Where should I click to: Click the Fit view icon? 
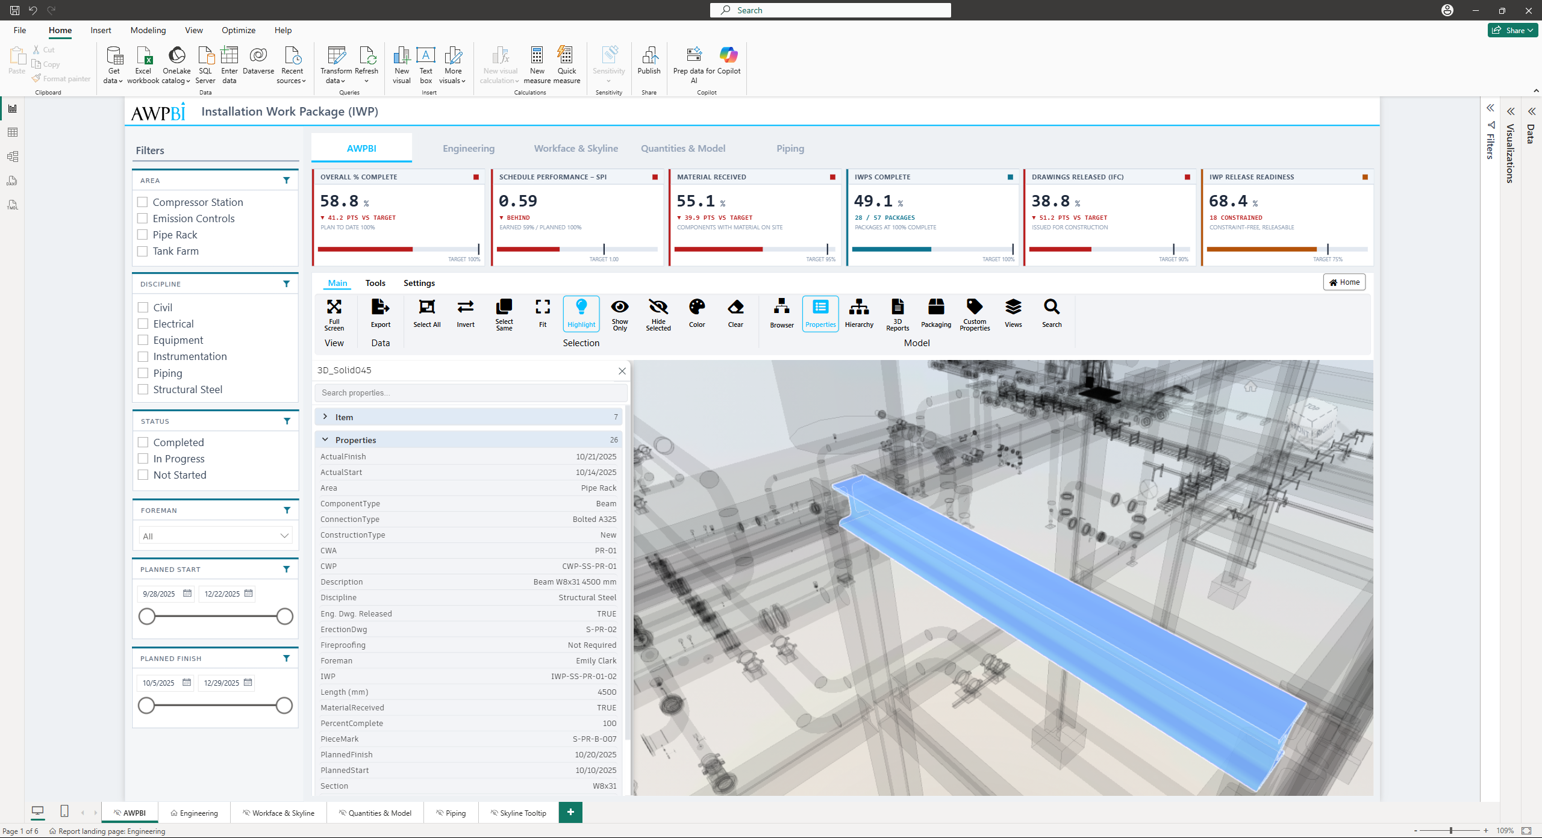point(543,314)
